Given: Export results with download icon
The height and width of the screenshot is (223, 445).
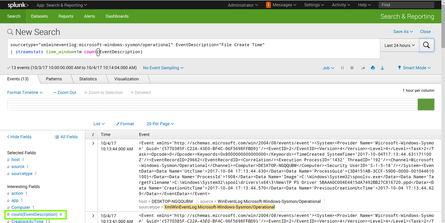Looking at the screenshot, I should click(382, 68).
